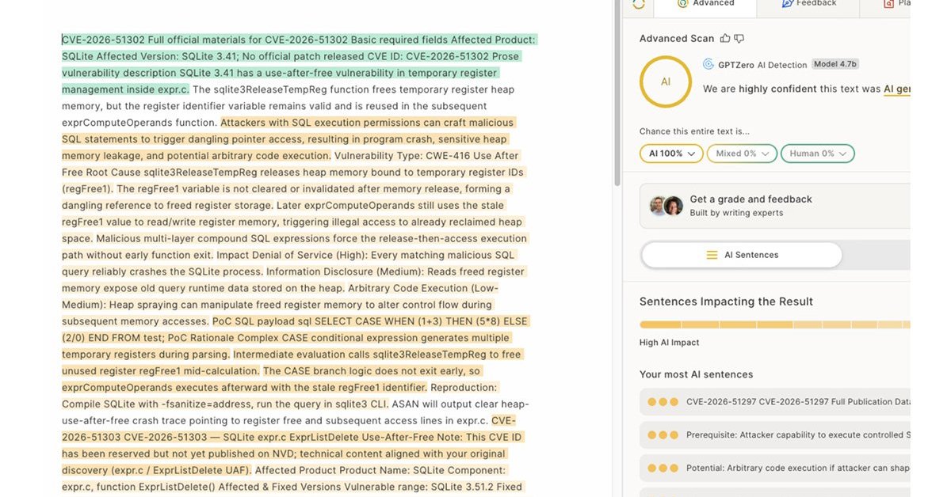Click the circular AI score ring
Screen dimensions: 951x497
click(x=666, y=82)
